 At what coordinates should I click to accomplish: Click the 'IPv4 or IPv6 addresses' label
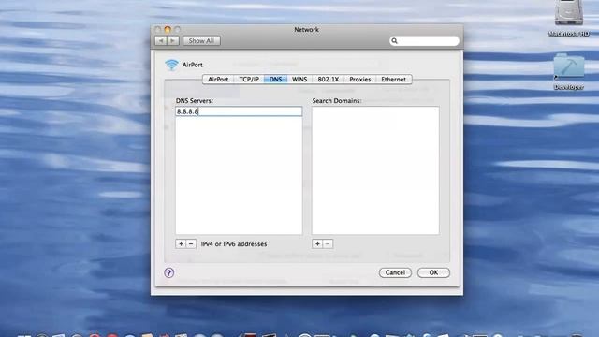234,243
